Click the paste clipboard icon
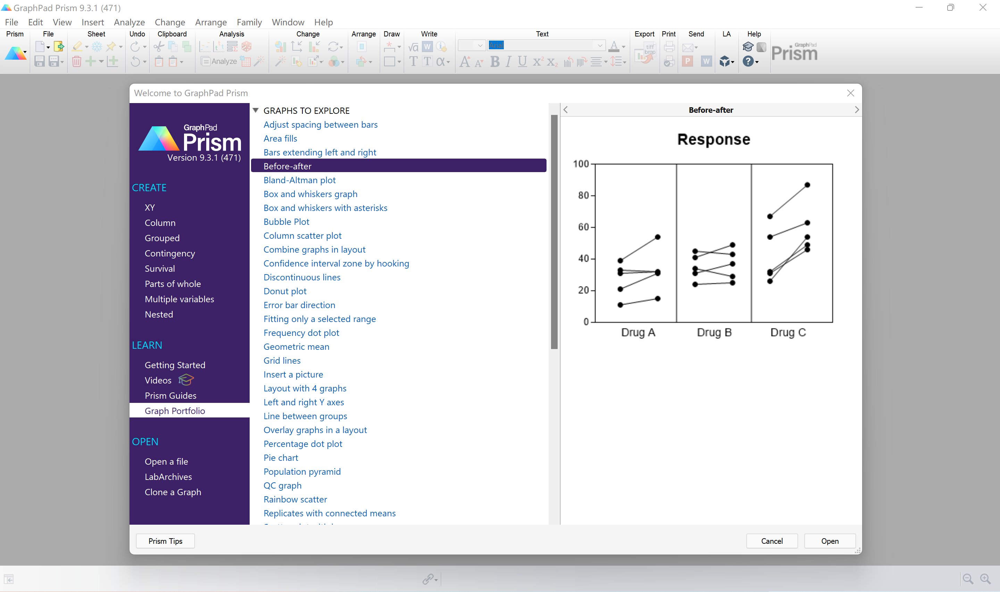 (x=159, y=61)
